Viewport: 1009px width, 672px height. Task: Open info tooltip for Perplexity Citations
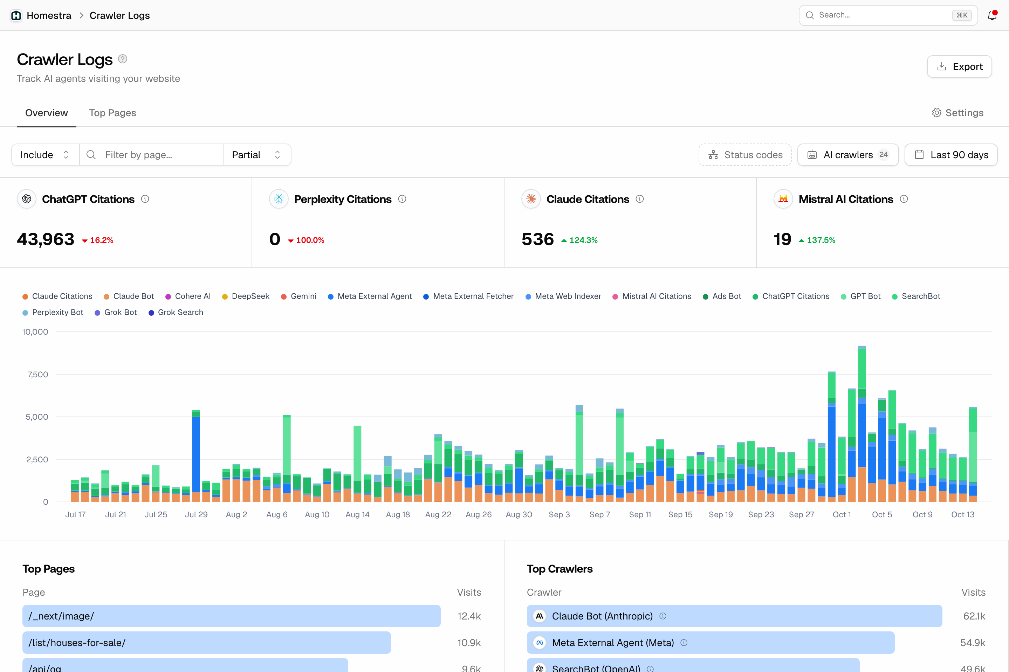402,199
